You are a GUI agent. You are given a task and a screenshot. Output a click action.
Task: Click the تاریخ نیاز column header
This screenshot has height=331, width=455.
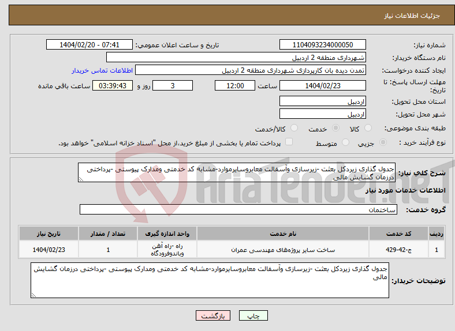49,234
